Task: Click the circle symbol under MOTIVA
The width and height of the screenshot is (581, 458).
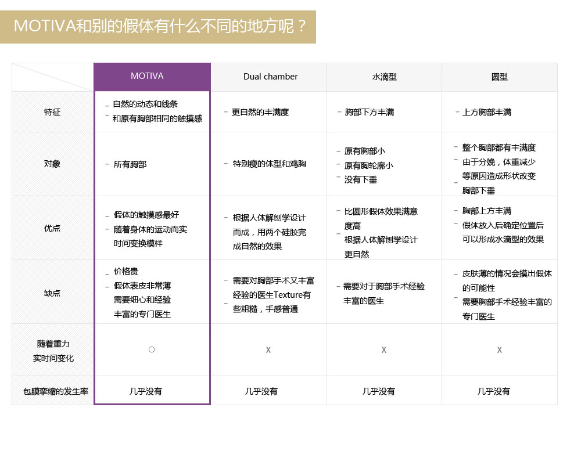Action: tap(152, 349)
